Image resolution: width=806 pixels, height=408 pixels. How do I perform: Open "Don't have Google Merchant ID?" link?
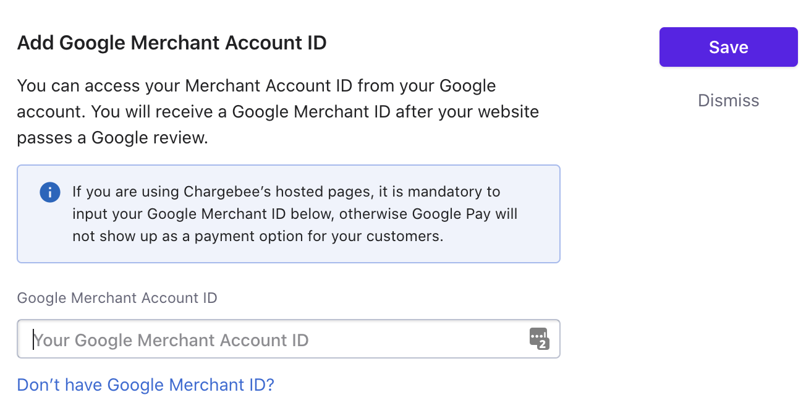coord(145,385)
